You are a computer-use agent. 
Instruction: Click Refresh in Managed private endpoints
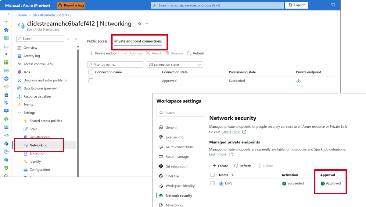click(x=242, y=166)
